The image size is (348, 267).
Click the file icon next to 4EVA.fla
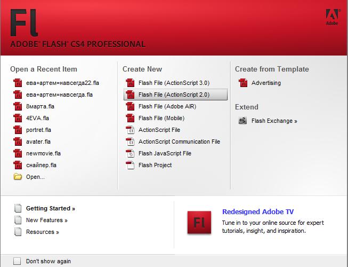[18, 118]
